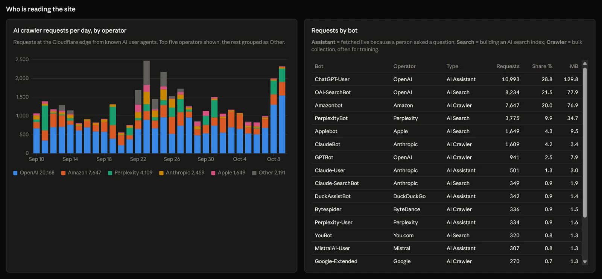The image size is (602, 279).
Task: Click the 'Share %' column header
Action: tap(542, 66)
